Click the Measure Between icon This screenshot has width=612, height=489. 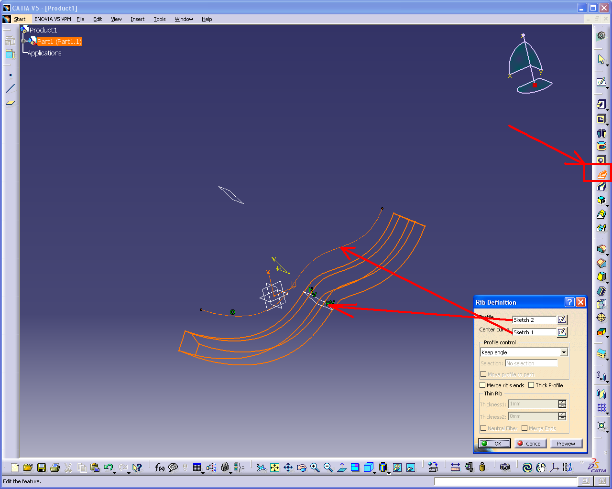pos(455,468)
